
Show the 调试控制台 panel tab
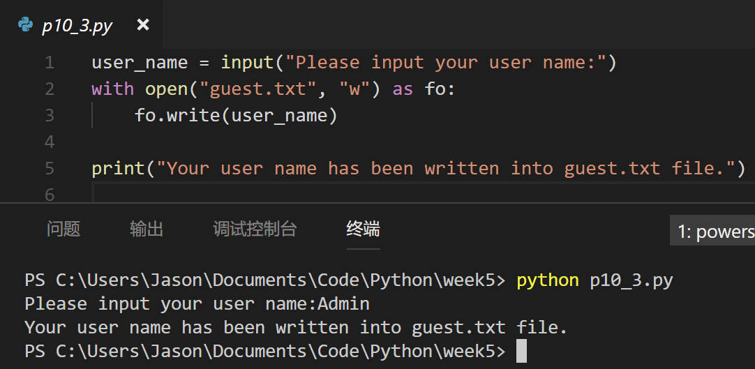255,229
